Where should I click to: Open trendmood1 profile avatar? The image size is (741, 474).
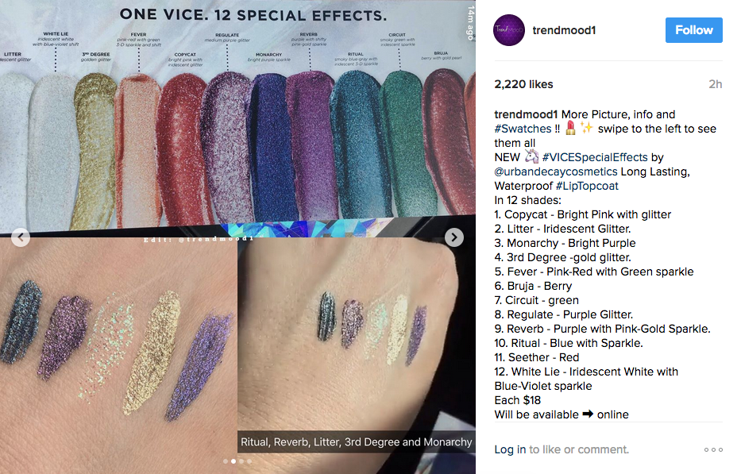(x=509, y=30)
